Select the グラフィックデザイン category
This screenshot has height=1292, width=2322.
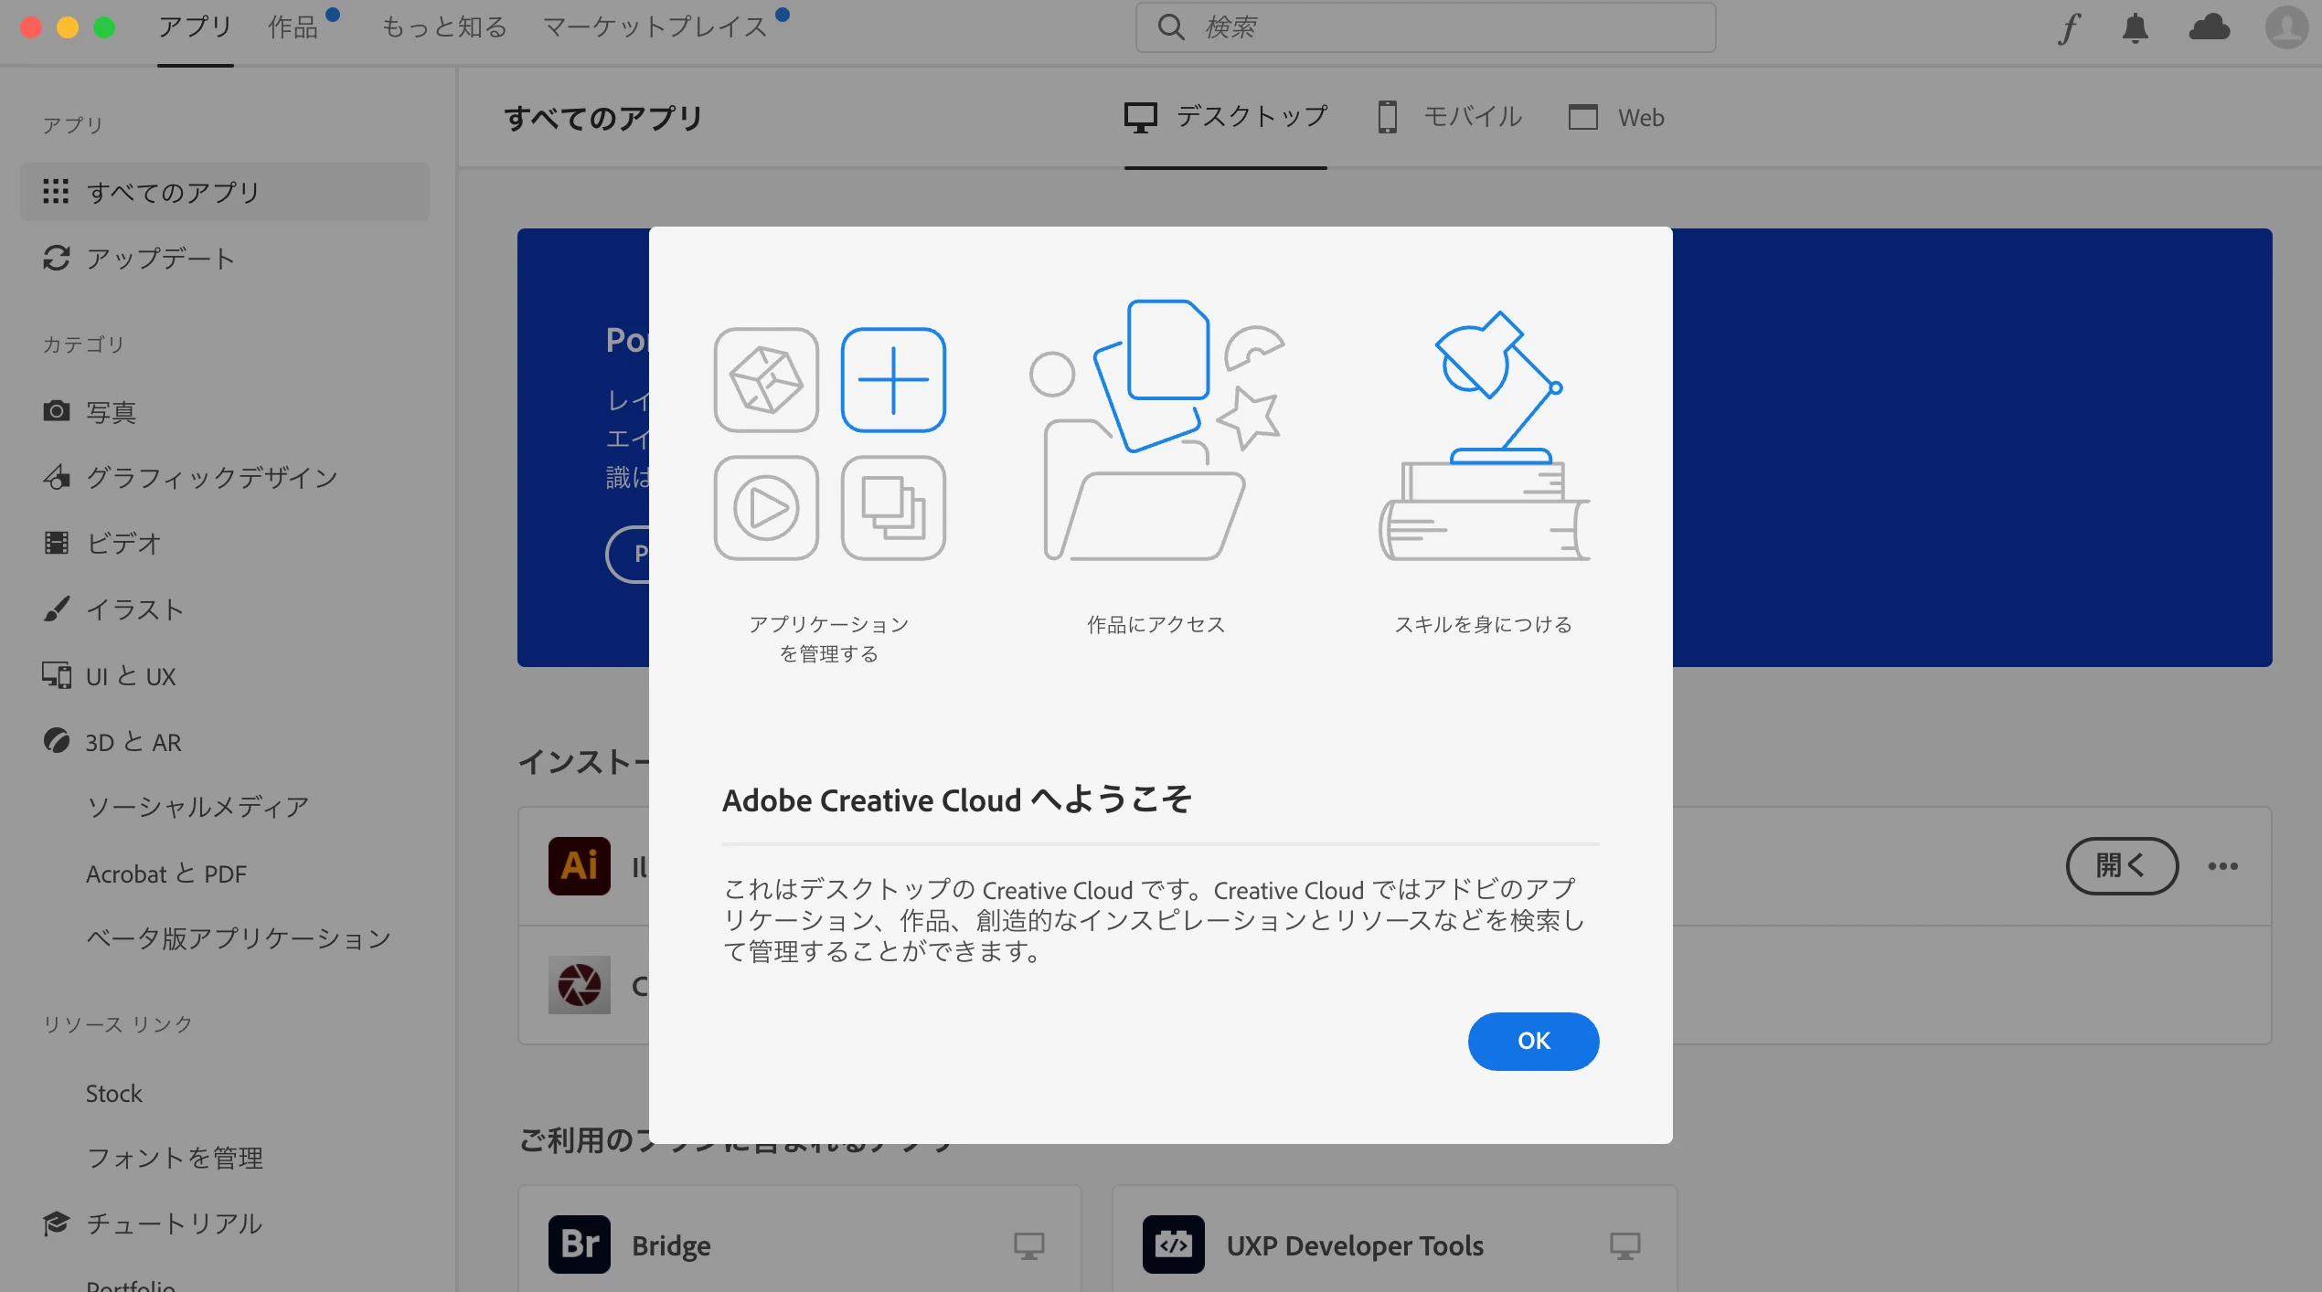(211, 478)
